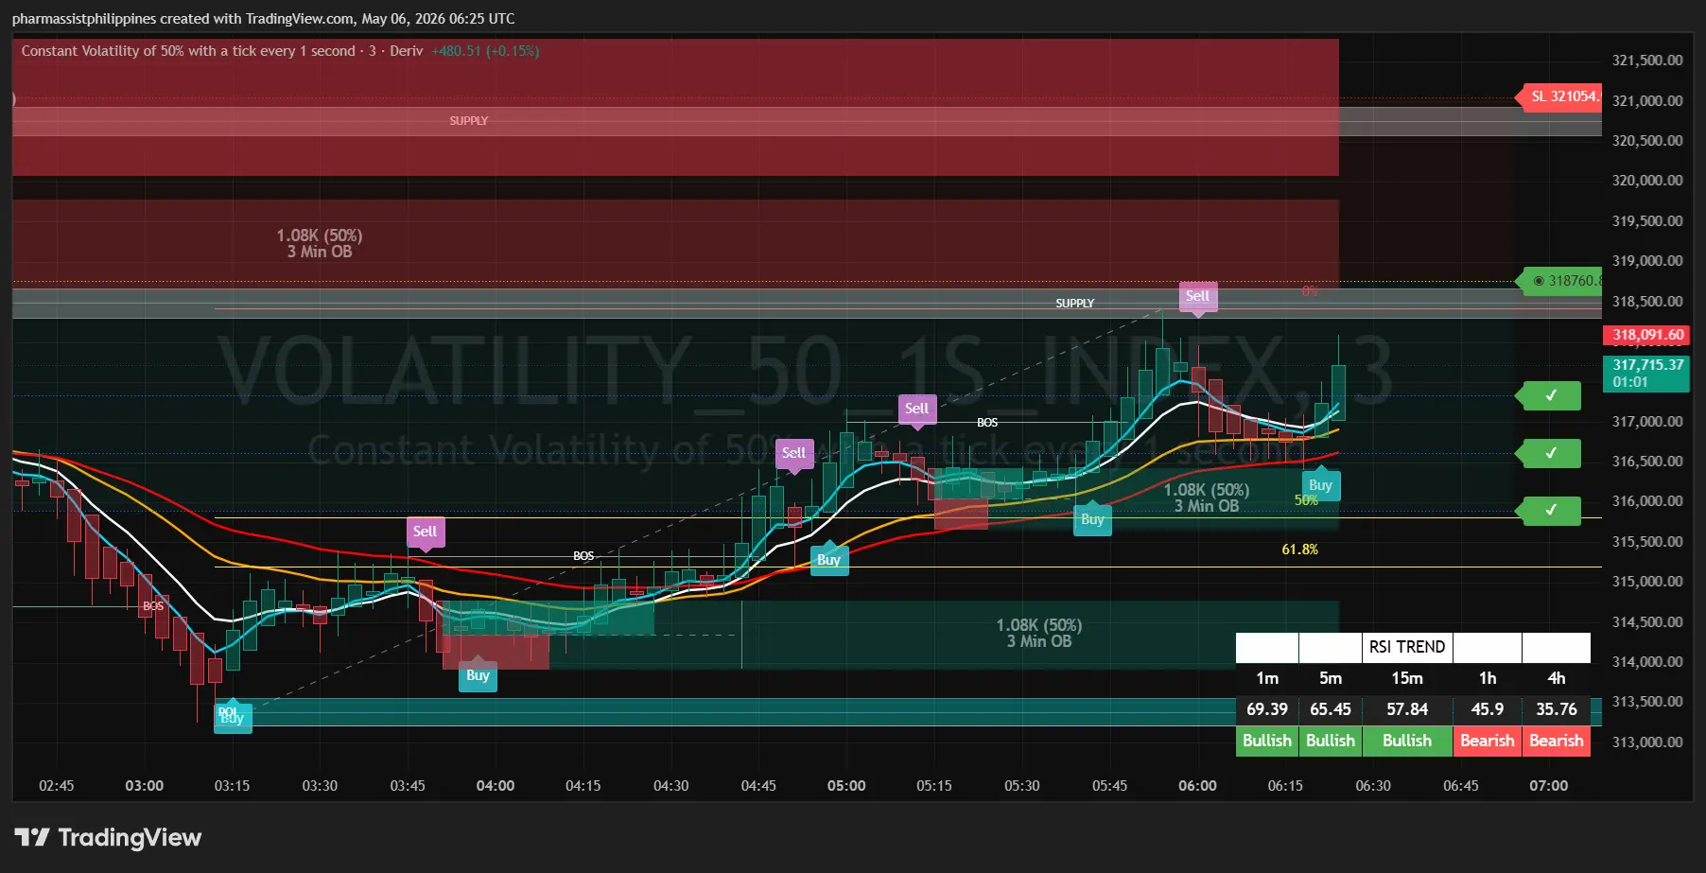
Task: Click the Bearish cell under the 4h column
Action: point(1557,741)
